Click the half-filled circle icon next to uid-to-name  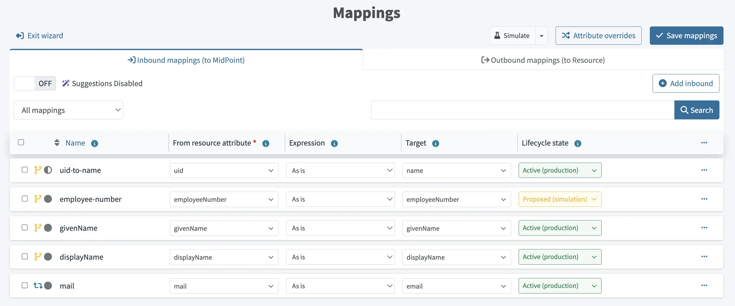[x=49, y=170]
